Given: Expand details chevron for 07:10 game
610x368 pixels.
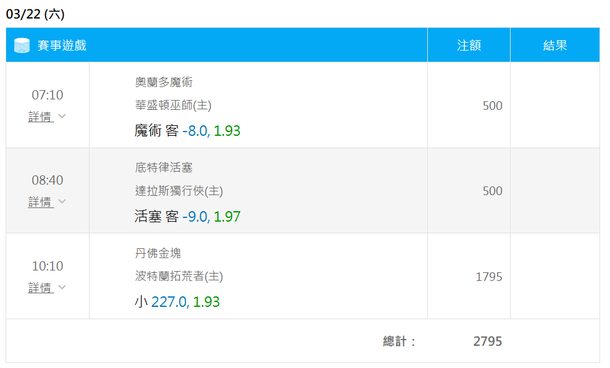Looking at the screenshot, I should [x=62, y=116].
